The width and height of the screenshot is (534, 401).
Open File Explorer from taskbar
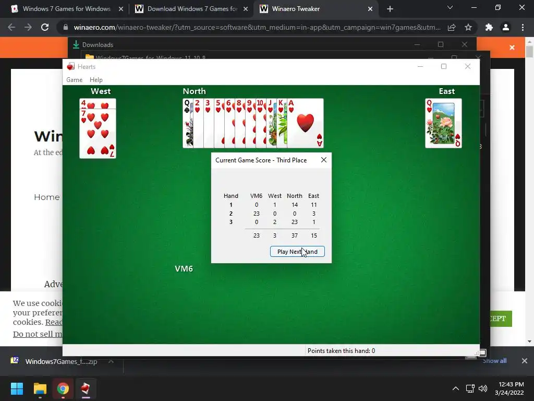40,388
